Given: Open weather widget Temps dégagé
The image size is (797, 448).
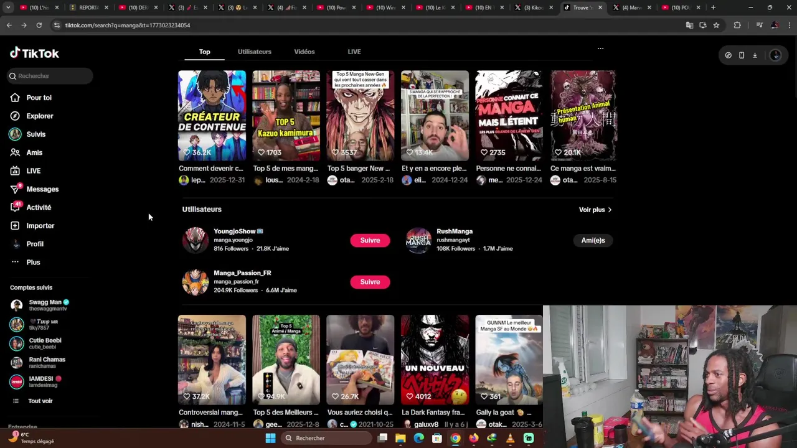Looking at the screenshot, I should [31, 438].
